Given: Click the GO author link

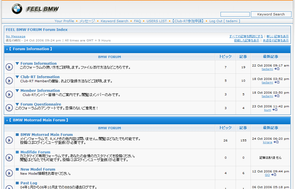Looking at the screenshot, I should point(267,175).
